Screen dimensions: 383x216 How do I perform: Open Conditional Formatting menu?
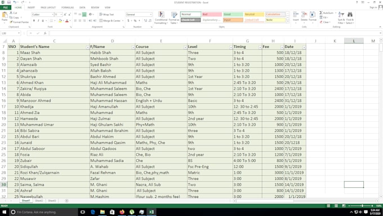pos(161,17)
